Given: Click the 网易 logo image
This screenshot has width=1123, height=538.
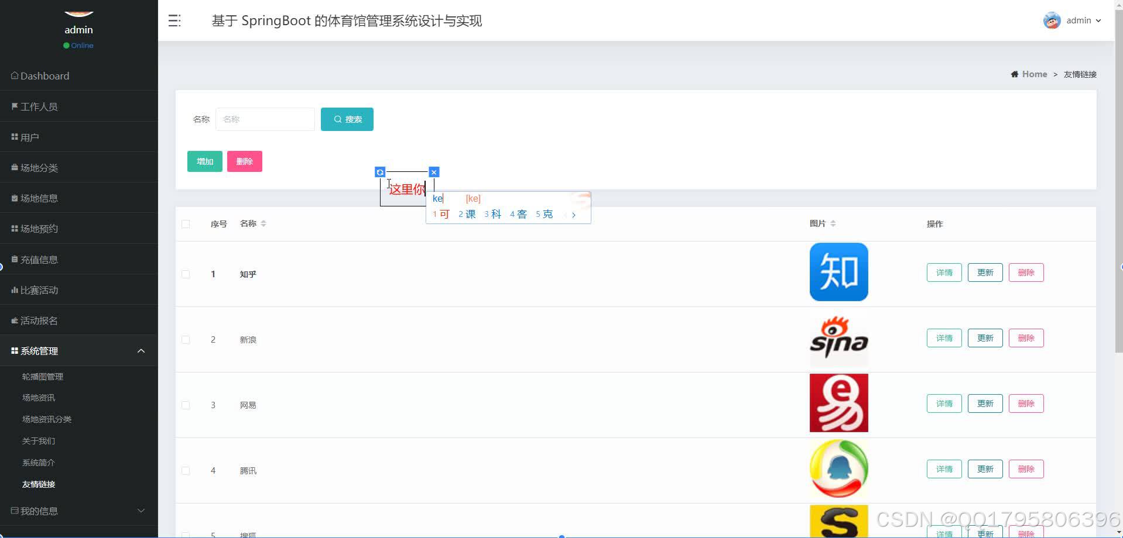Looking at the screenshot, I should [838, 403].
